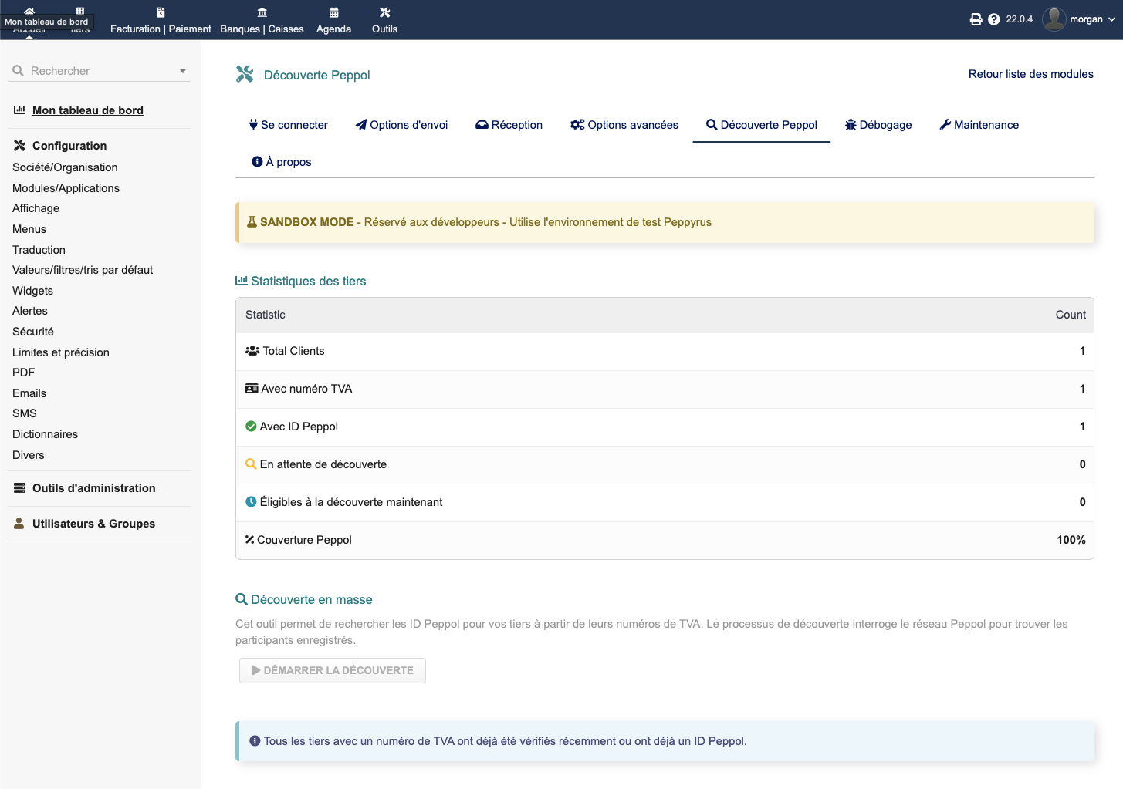The height and width of the screenshot is (789, 1123).
Task: Open the Maintenance tab
Action: [979, 125]
